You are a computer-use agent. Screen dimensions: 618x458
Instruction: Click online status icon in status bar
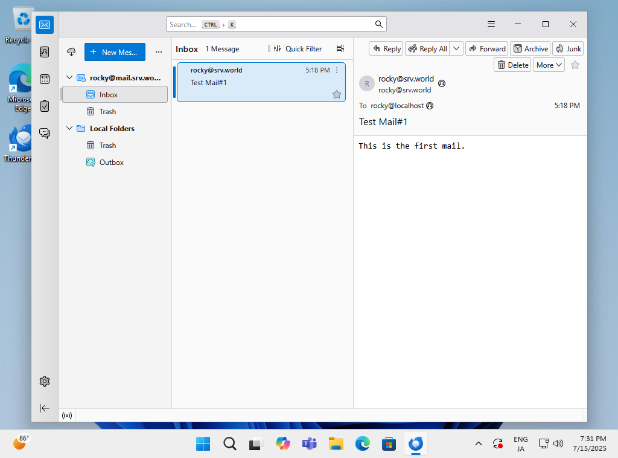point(67,415)
